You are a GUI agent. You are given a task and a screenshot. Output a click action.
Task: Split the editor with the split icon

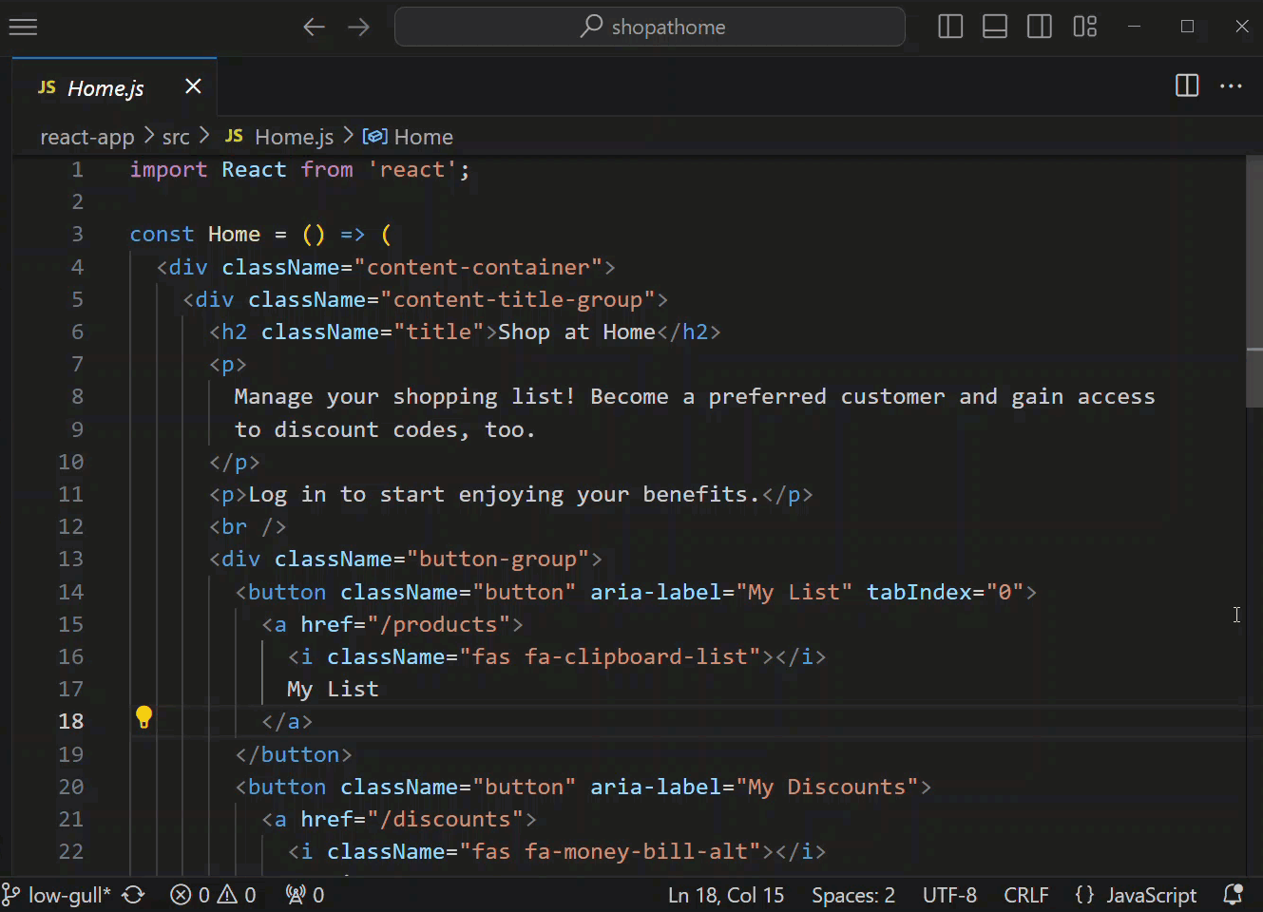click(1186, 85)
